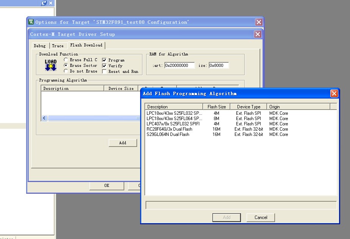Switch to the Trace tab
The width and height of the screenshot is (350, 239).
tap(58, 46)
